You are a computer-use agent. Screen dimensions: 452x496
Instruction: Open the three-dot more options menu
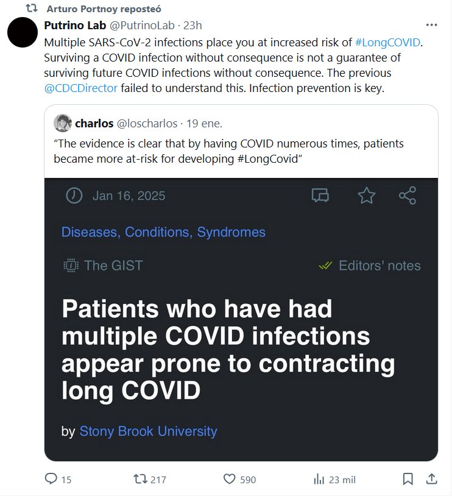click(x=431, y=26)
